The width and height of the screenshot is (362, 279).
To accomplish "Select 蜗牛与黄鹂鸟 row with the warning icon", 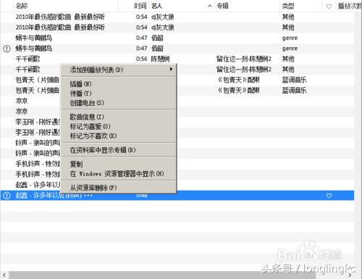I will tap(177, 49).
